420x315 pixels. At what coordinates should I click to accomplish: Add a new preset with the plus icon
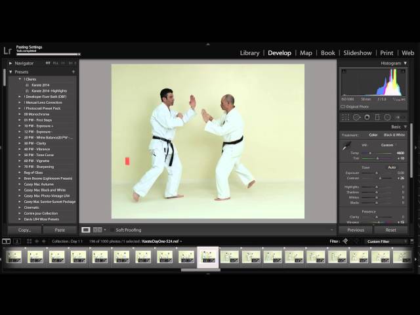[x=73, y=72]
